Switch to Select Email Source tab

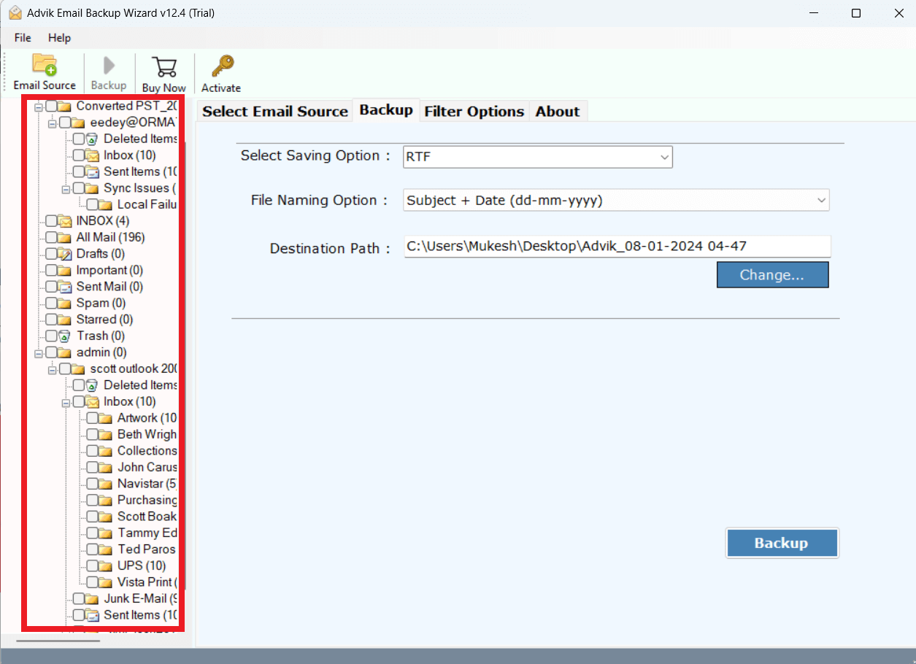tap(275, 111)
